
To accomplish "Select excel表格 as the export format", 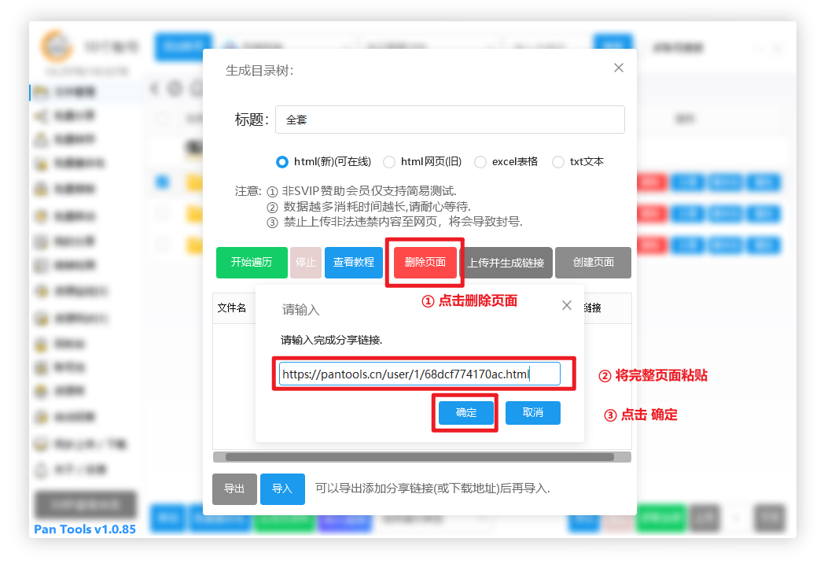I will [x=480, y=162].
